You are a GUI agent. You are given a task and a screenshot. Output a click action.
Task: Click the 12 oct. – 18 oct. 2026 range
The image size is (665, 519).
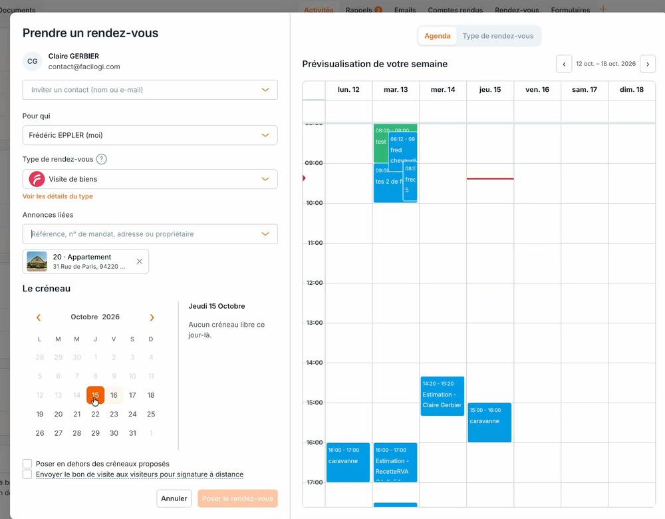[x=606, y=64]
